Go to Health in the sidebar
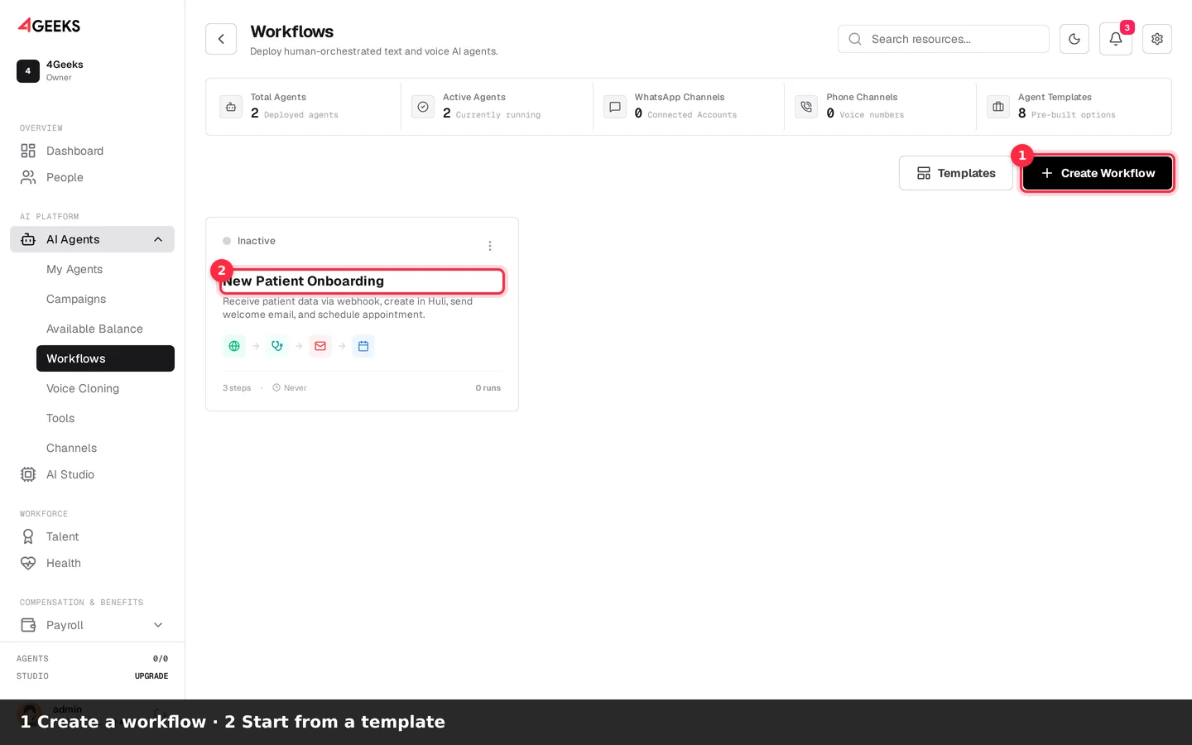The height and width of the screenshot is (745, 1192). click(93, 563)
